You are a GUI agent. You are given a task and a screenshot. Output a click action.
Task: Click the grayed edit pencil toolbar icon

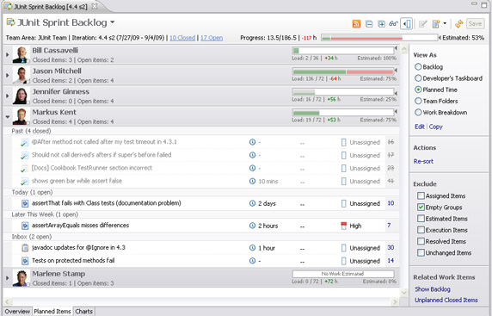pos(423,24)
